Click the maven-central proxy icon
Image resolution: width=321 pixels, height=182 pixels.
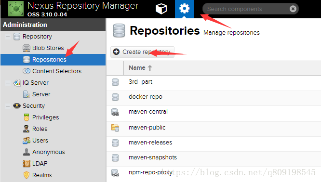click(115, 112)
